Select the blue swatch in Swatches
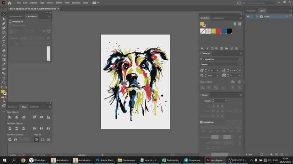Viewport: 293px width, 164px height. tap(224, 31)
